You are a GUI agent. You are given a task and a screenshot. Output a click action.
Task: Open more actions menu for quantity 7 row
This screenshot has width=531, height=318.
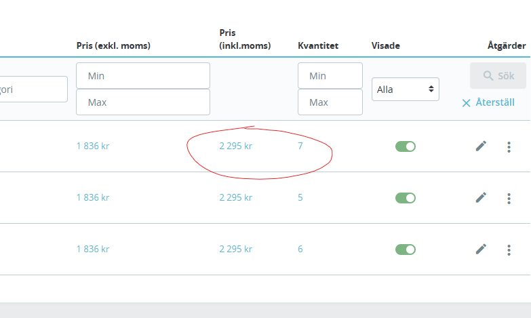509,147
